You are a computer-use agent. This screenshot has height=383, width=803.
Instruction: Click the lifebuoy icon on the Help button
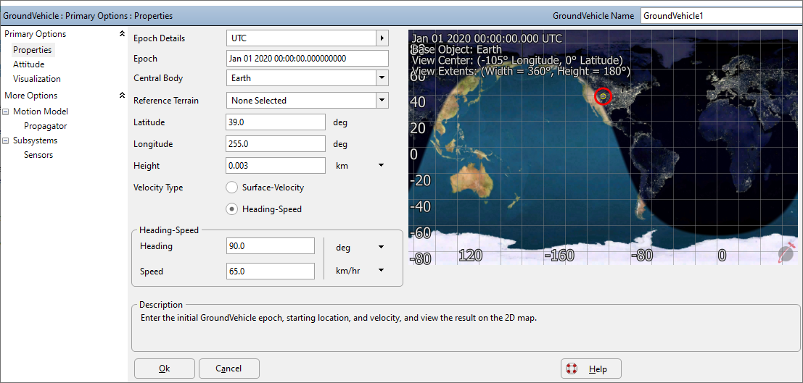click(572, 369)
